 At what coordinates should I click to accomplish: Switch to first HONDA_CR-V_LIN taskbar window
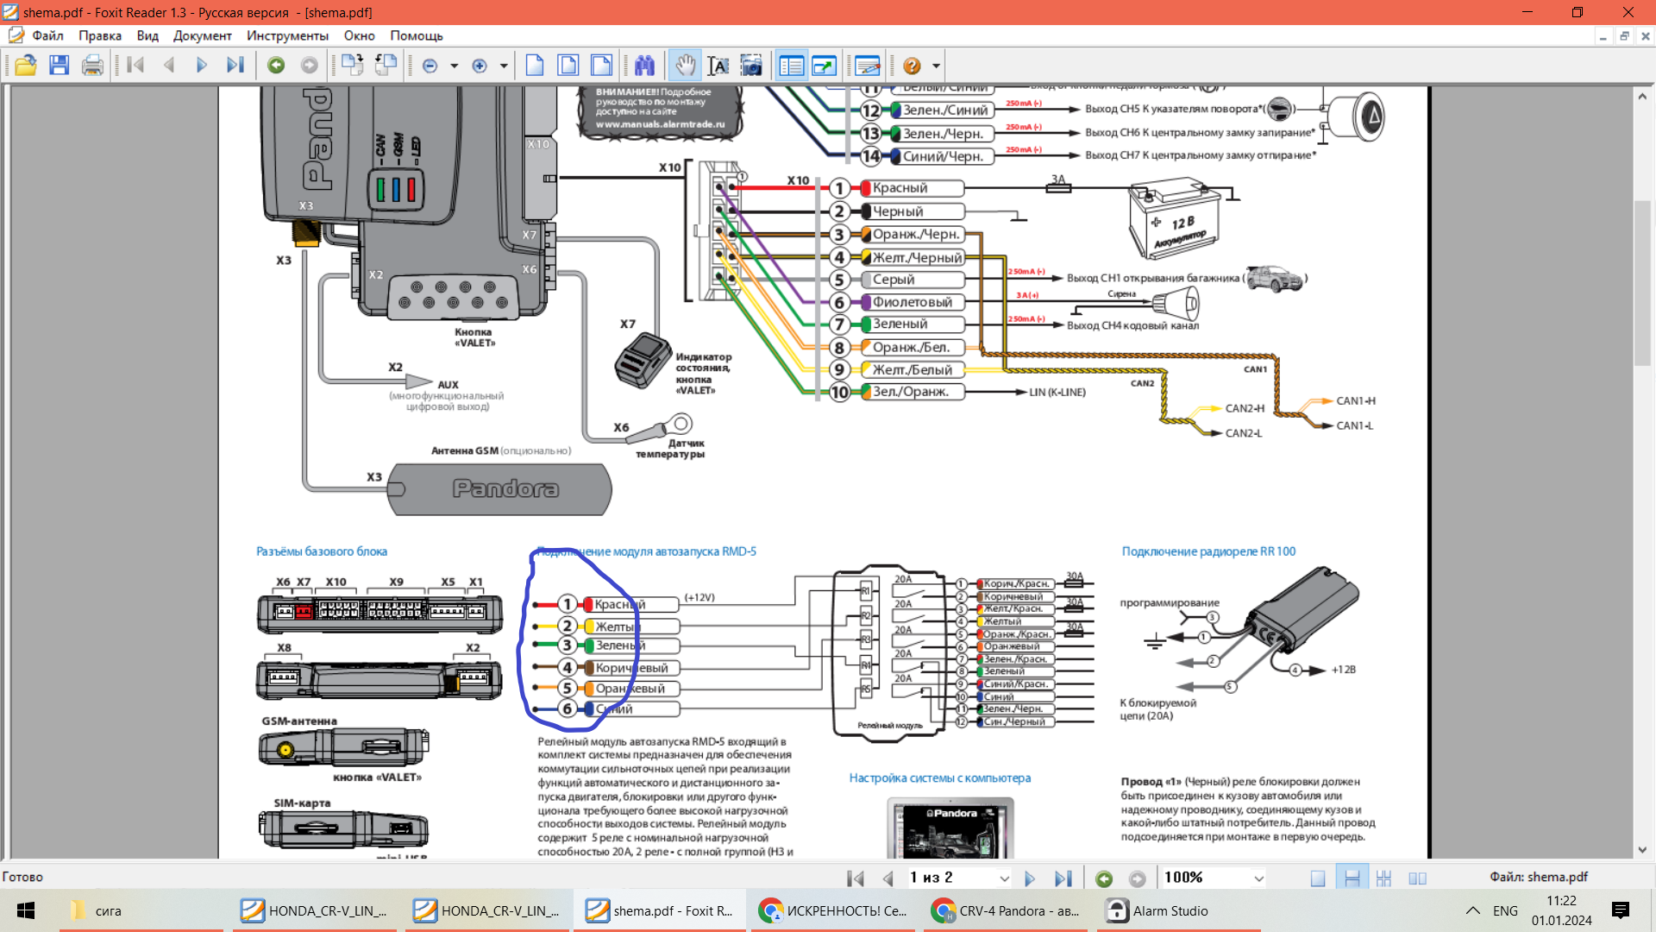click(x=315, y=910)
